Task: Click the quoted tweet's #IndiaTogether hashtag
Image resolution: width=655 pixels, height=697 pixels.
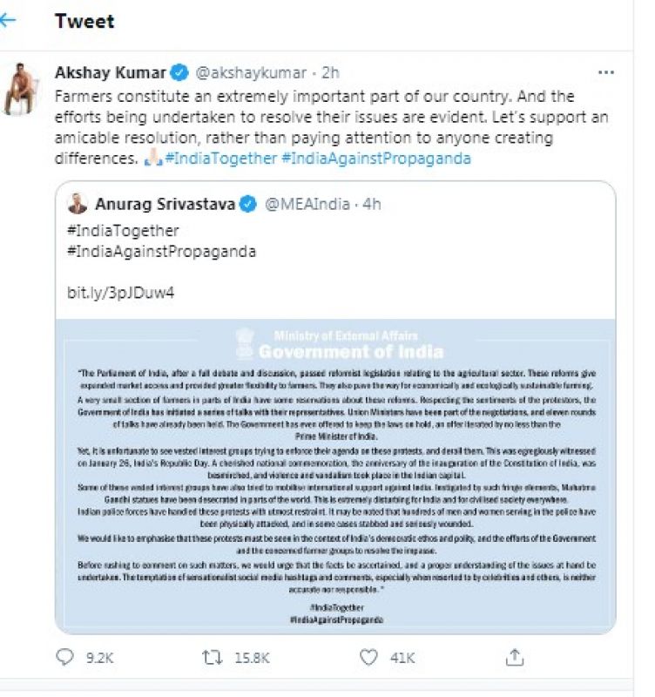Action: (x=123, y=231)
